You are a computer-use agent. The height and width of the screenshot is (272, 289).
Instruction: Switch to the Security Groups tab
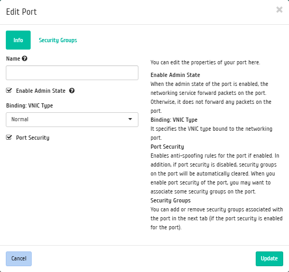(x=58, y=40)
